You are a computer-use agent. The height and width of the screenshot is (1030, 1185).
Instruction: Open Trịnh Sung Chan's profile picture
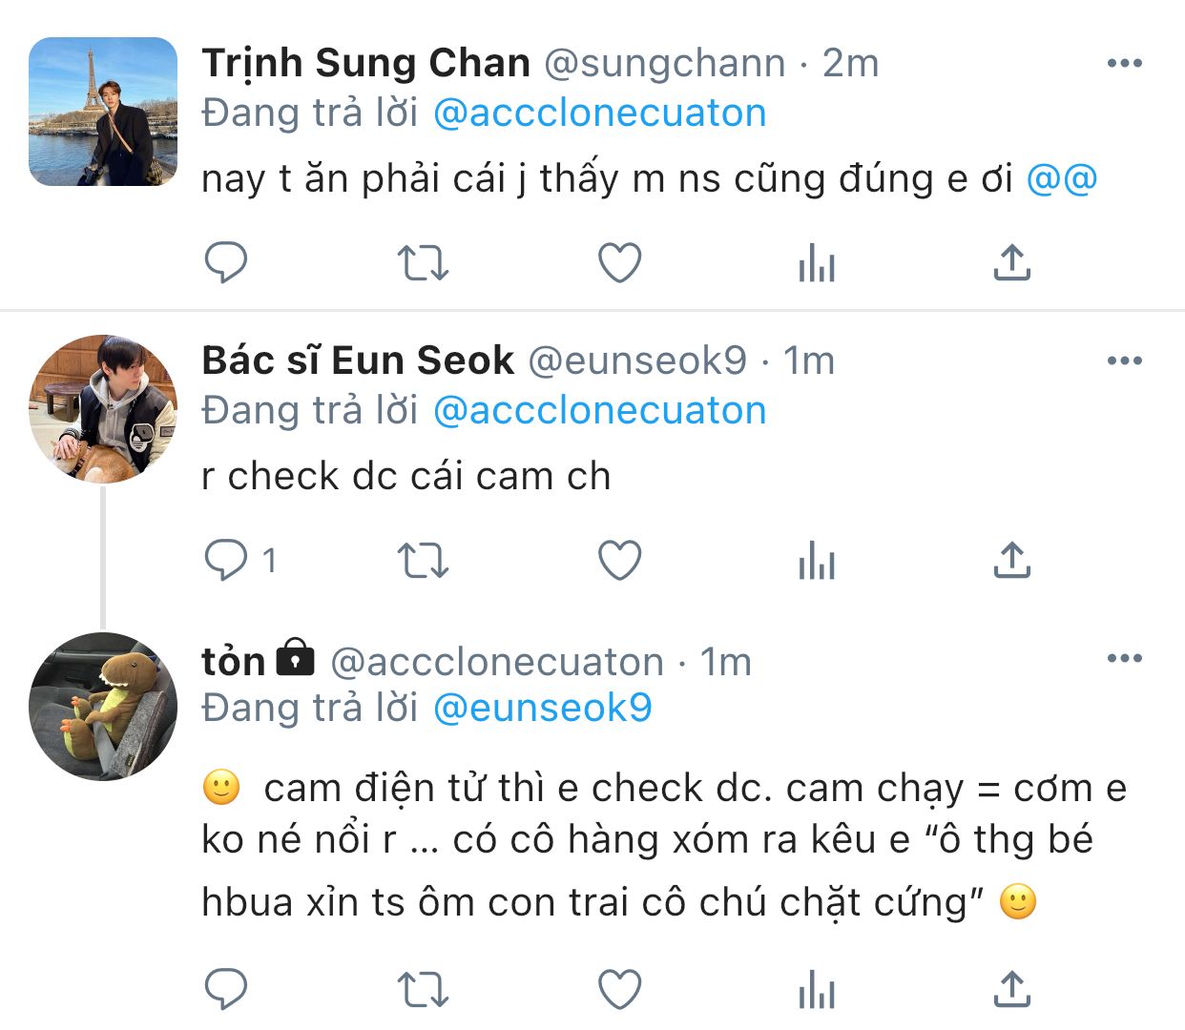[x=103, y=111]
